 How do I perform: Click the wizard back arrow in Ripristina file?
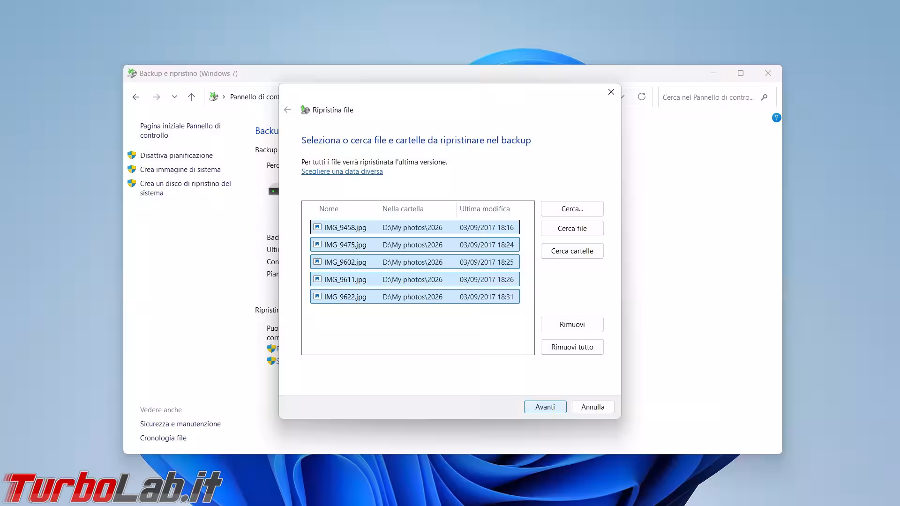pyautogui.click(x=287, y=110)
